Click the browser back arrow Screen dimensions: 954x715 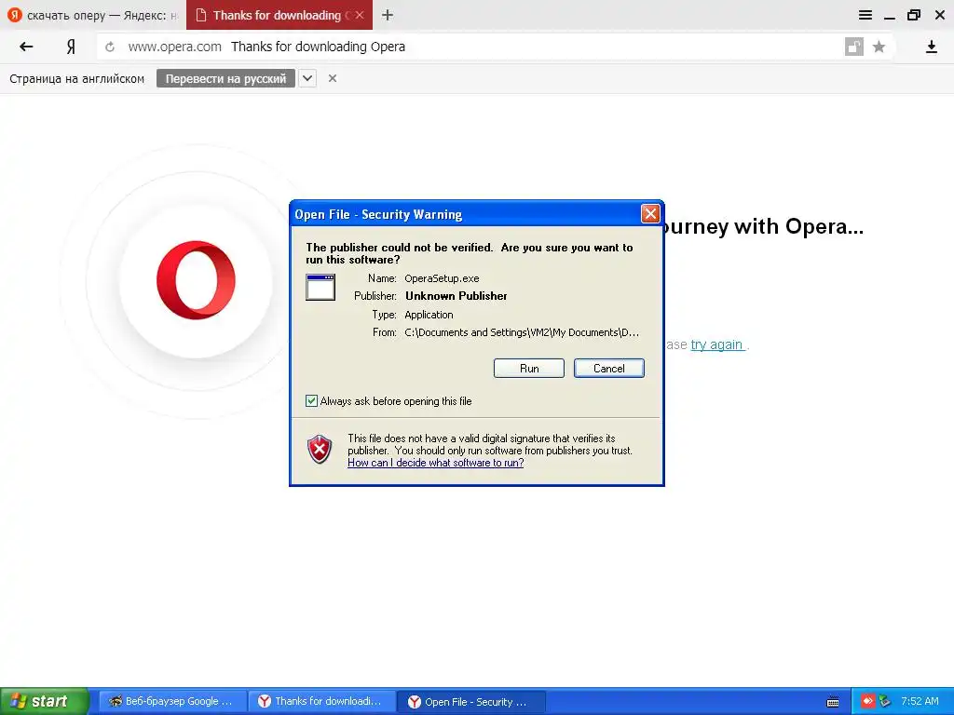[25, 47]
